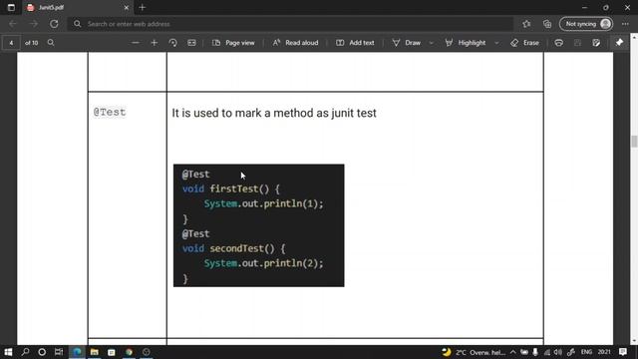Click the '@Test' annotation cell text

pos(110,112)
